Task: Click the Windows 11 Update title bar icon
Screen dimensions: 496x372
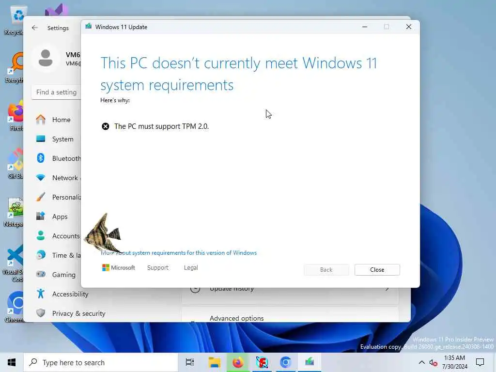Action: click(x=89, y=27)
